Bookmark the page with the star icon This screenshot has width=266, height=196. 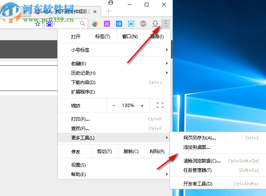(38, 24)
